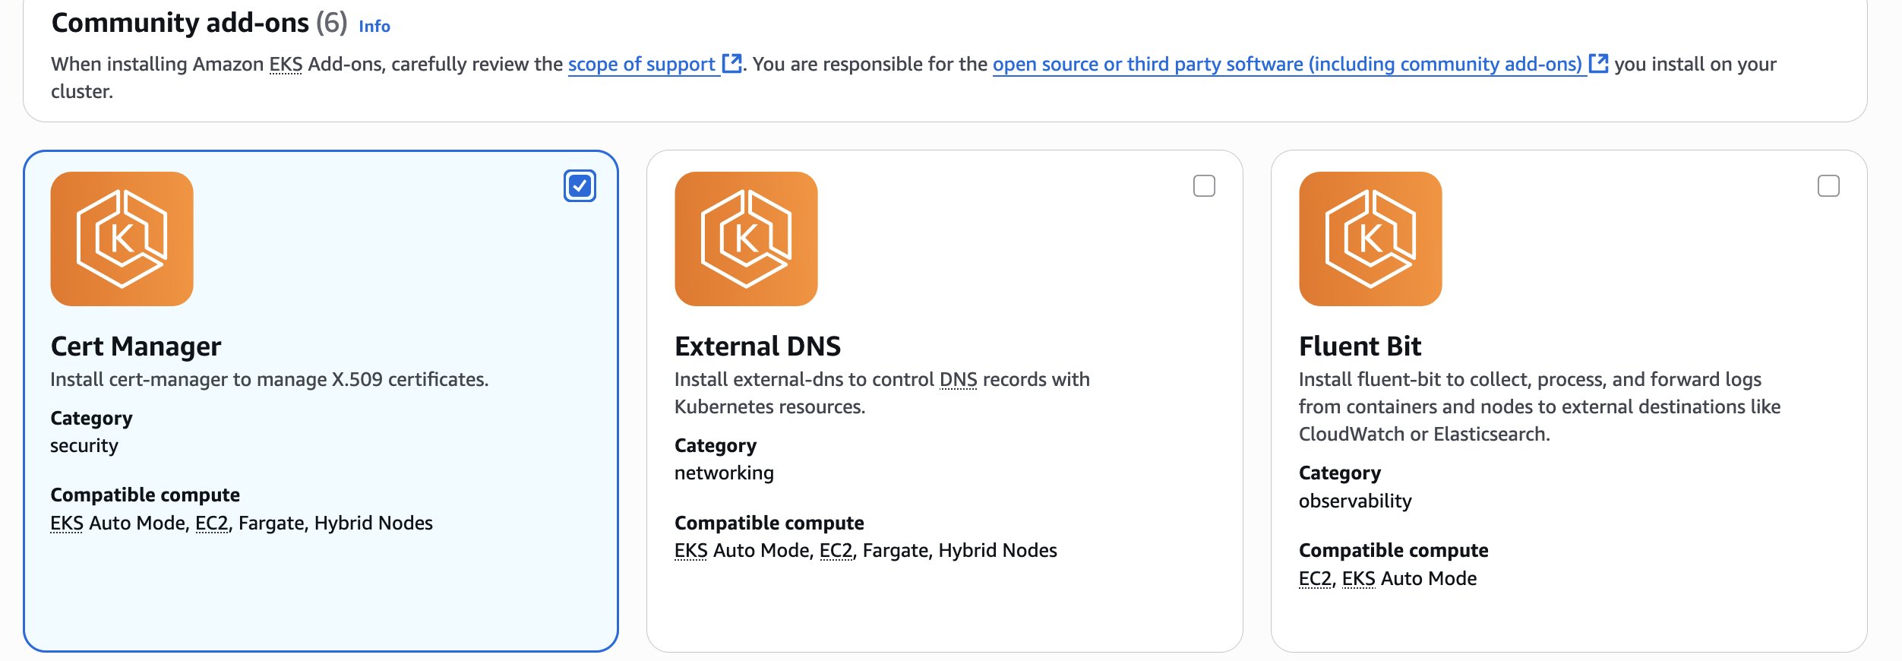Open the scope of support link
1902x661 pixels.
(641, 65)
